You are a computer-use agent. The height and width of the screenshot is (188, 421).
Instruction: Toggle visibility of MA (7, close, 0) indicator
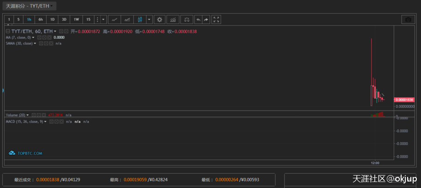(40, 37)
